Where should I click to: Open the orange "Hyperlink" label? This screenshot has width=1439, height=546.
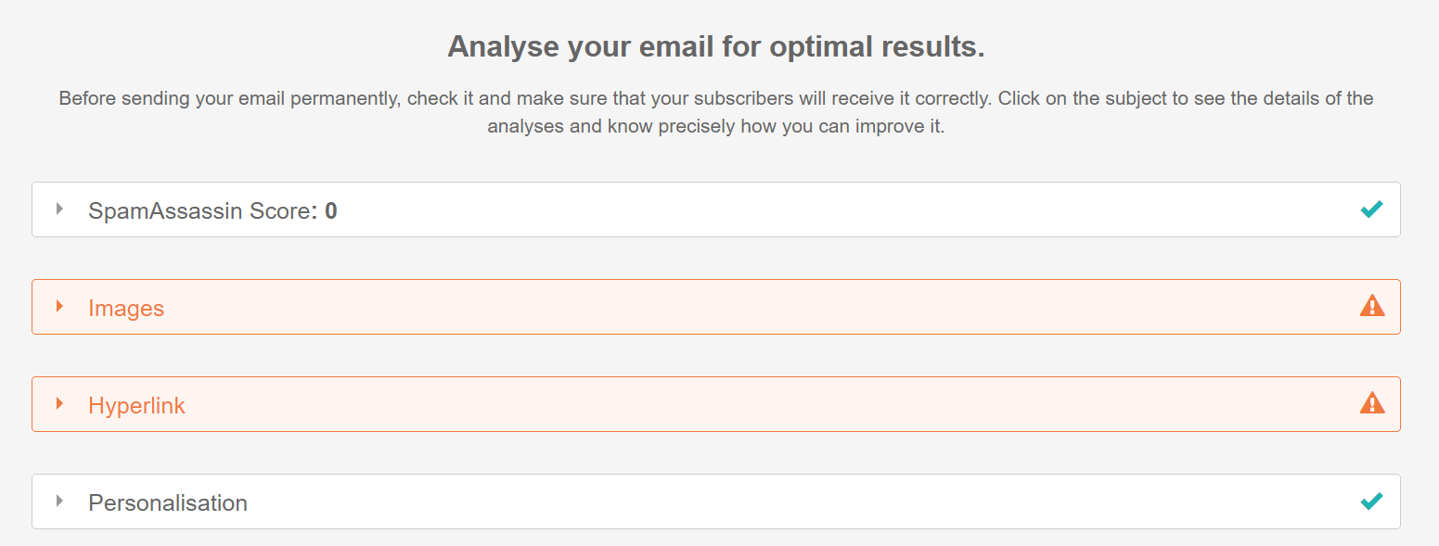pos(136,406)
